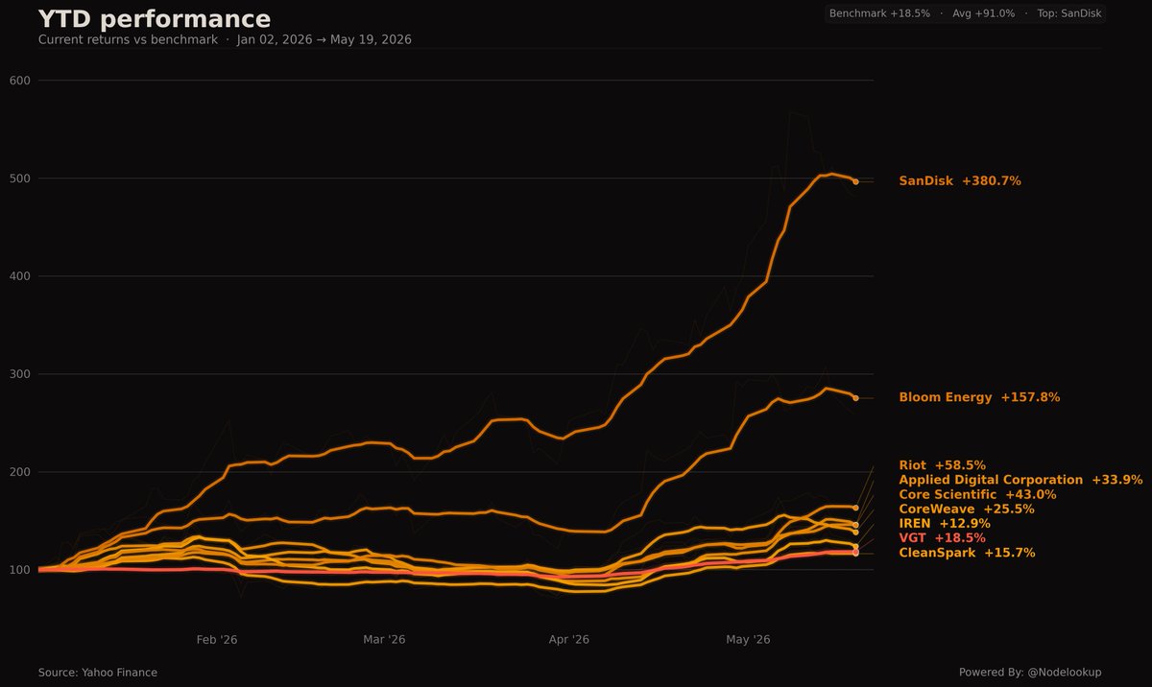Click the Apr '26 x-axis label
The width and height of the screenshot is (1152, 687).
(x=568, y=639)
